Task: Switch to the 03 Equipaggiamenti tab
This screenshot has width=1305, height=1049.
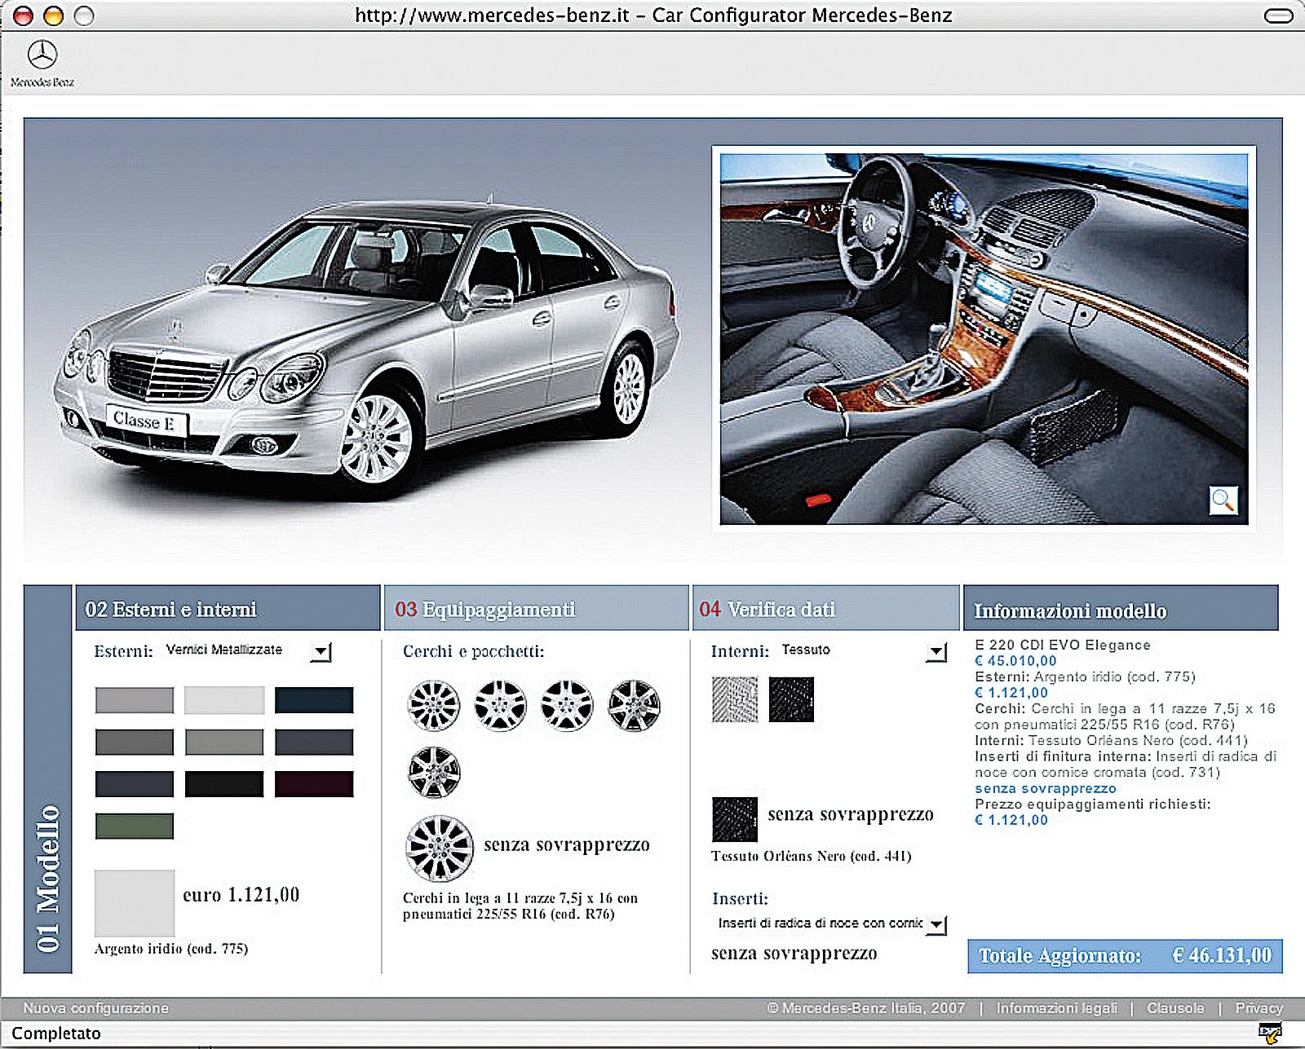Action: point(536,608)
